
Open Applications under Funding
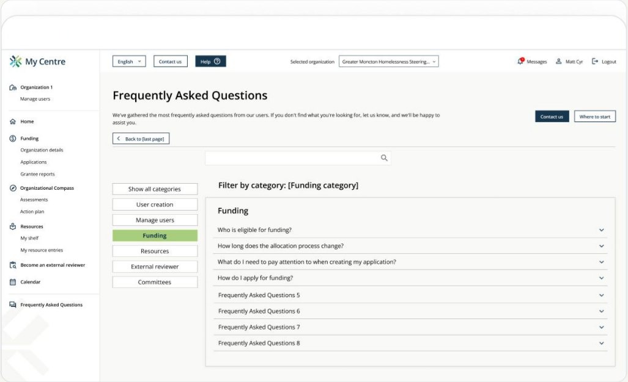point(34,162)
